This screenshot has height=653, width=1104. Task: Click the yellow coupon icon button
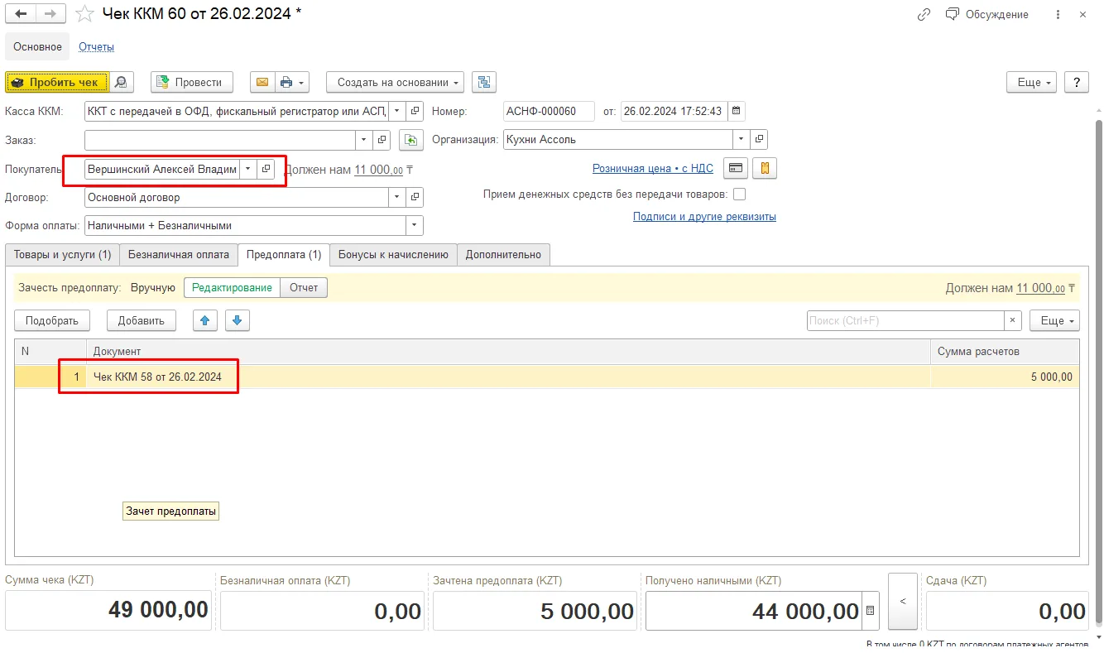pos(765,168)
